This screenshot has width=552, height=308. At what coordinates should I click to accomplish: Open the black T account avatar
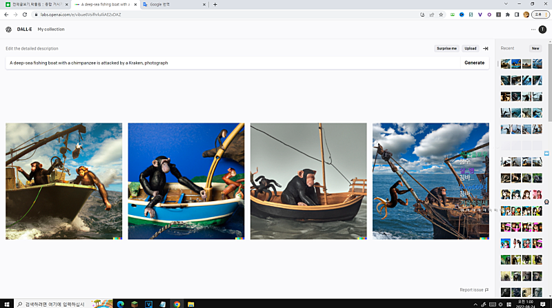pos(542,30)
